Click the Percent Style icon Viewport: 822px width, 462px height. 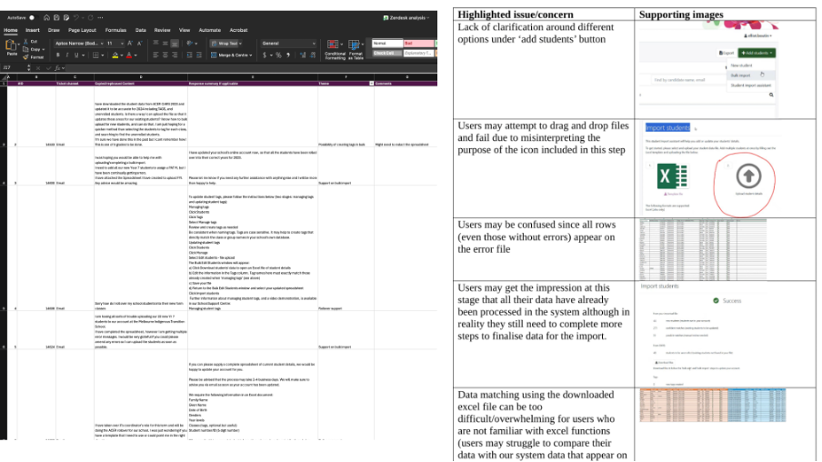[x=278, y=55]
